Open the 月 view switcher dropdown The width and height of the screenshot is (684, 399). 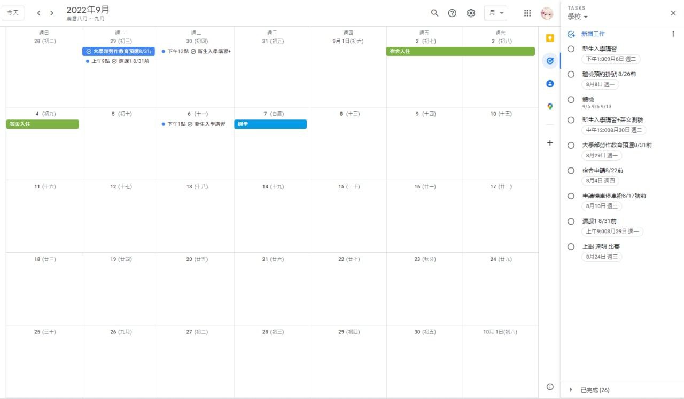(495, 13)
